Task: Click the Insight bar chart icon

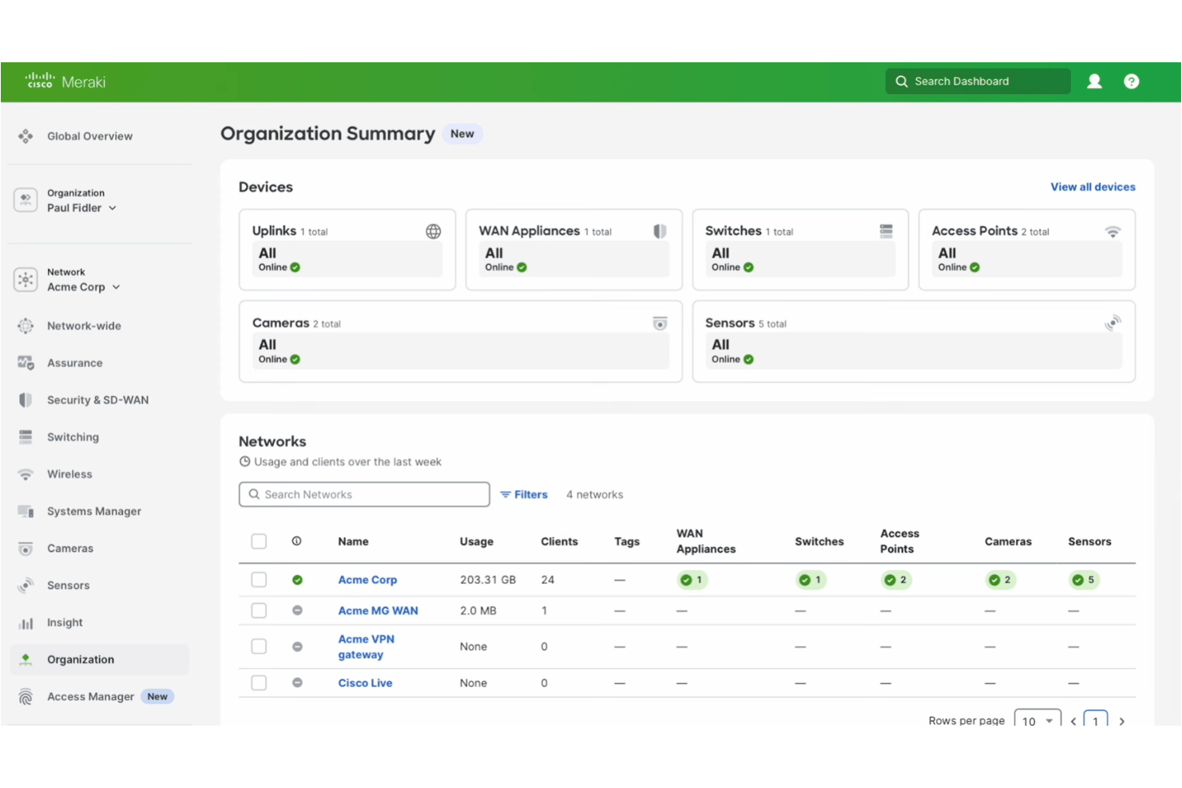Action: [x=26, y=623]
